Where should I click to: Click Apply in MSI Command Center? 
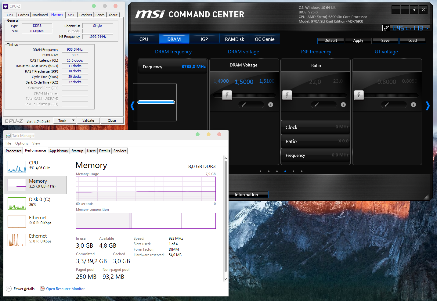[x=358, y=41]
